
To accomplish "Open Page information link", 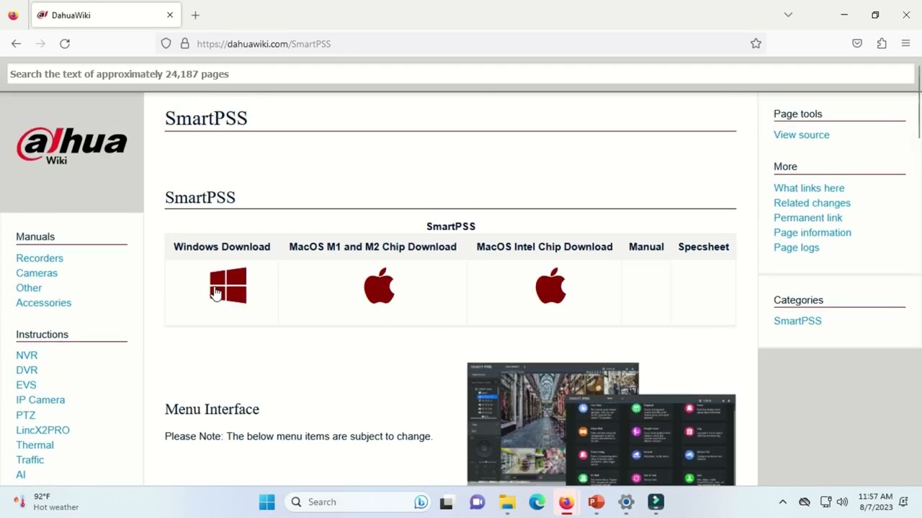I will (x=812, y=233).
